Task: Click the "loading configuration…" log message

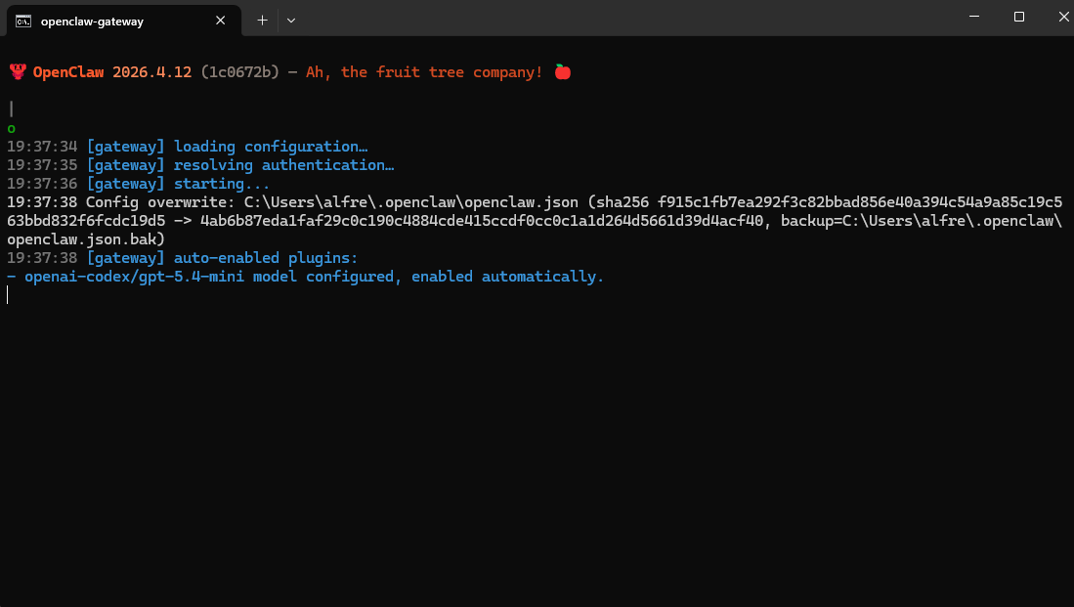Action: 271,147
